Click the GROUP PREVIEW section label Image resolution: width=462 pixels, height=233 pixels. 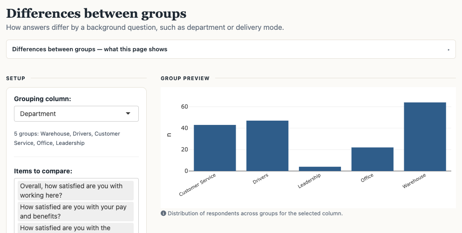(x=185, y=78)
